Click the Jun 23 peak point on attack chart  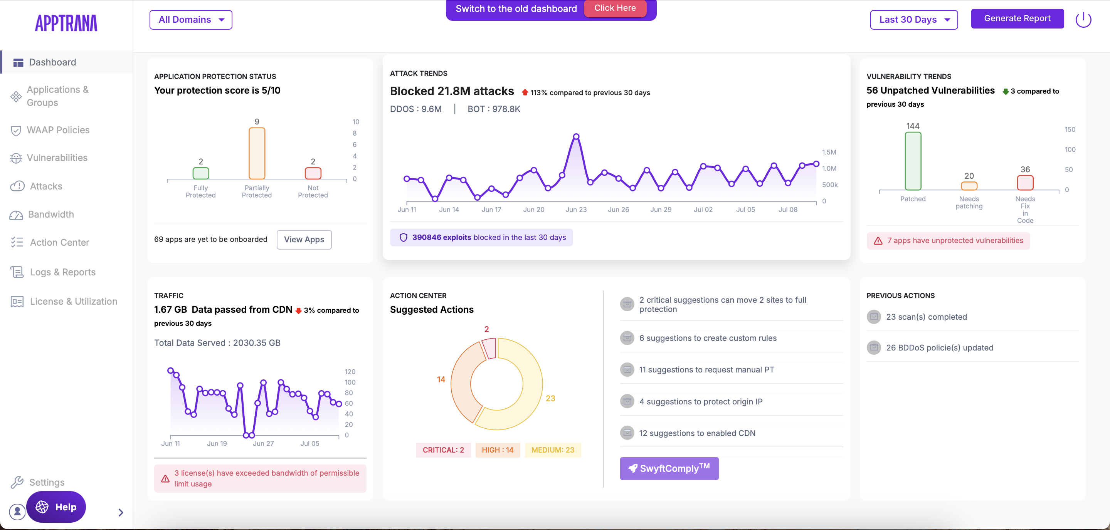(x=576, y=136)
